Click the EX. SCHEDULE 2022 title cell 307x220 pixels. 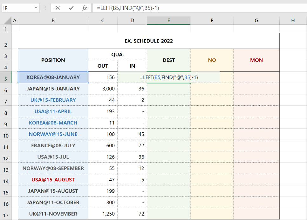149,41
